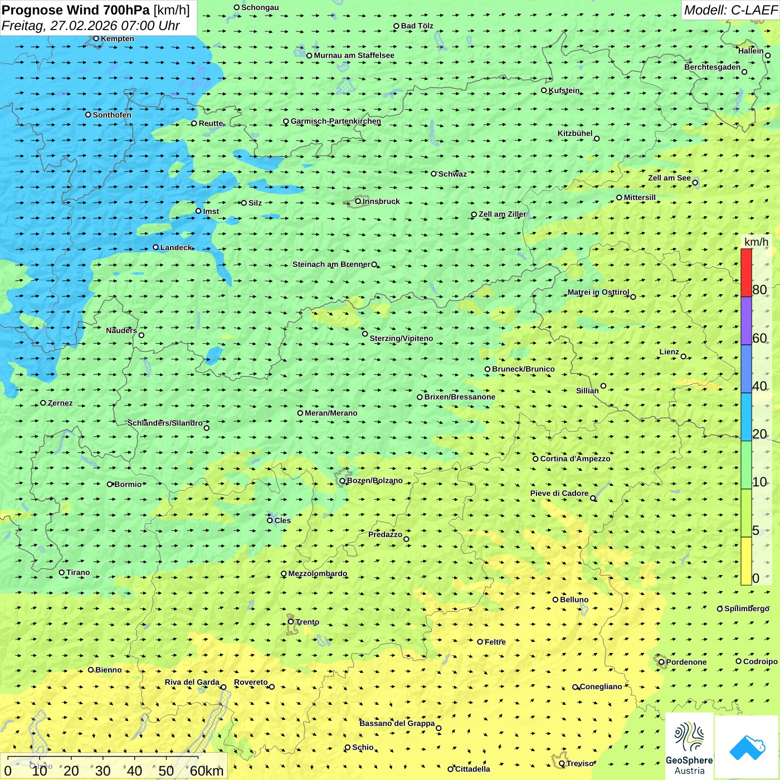The width and height of the screenshot is (780, 780).
Task: Click the 'Schio' label
Action: point(363,747)
